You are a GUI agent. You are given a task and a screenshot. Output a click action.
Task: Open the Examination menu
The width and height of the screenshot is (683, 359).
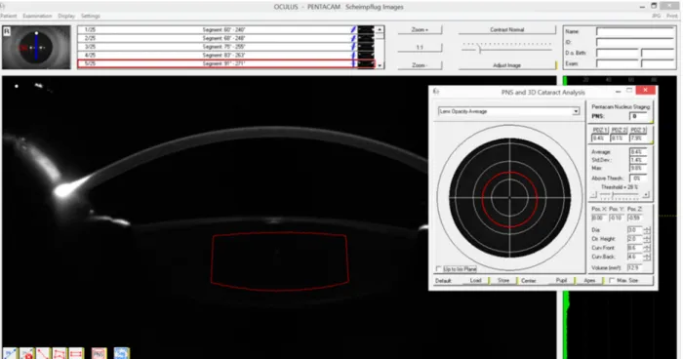(37, 16)
